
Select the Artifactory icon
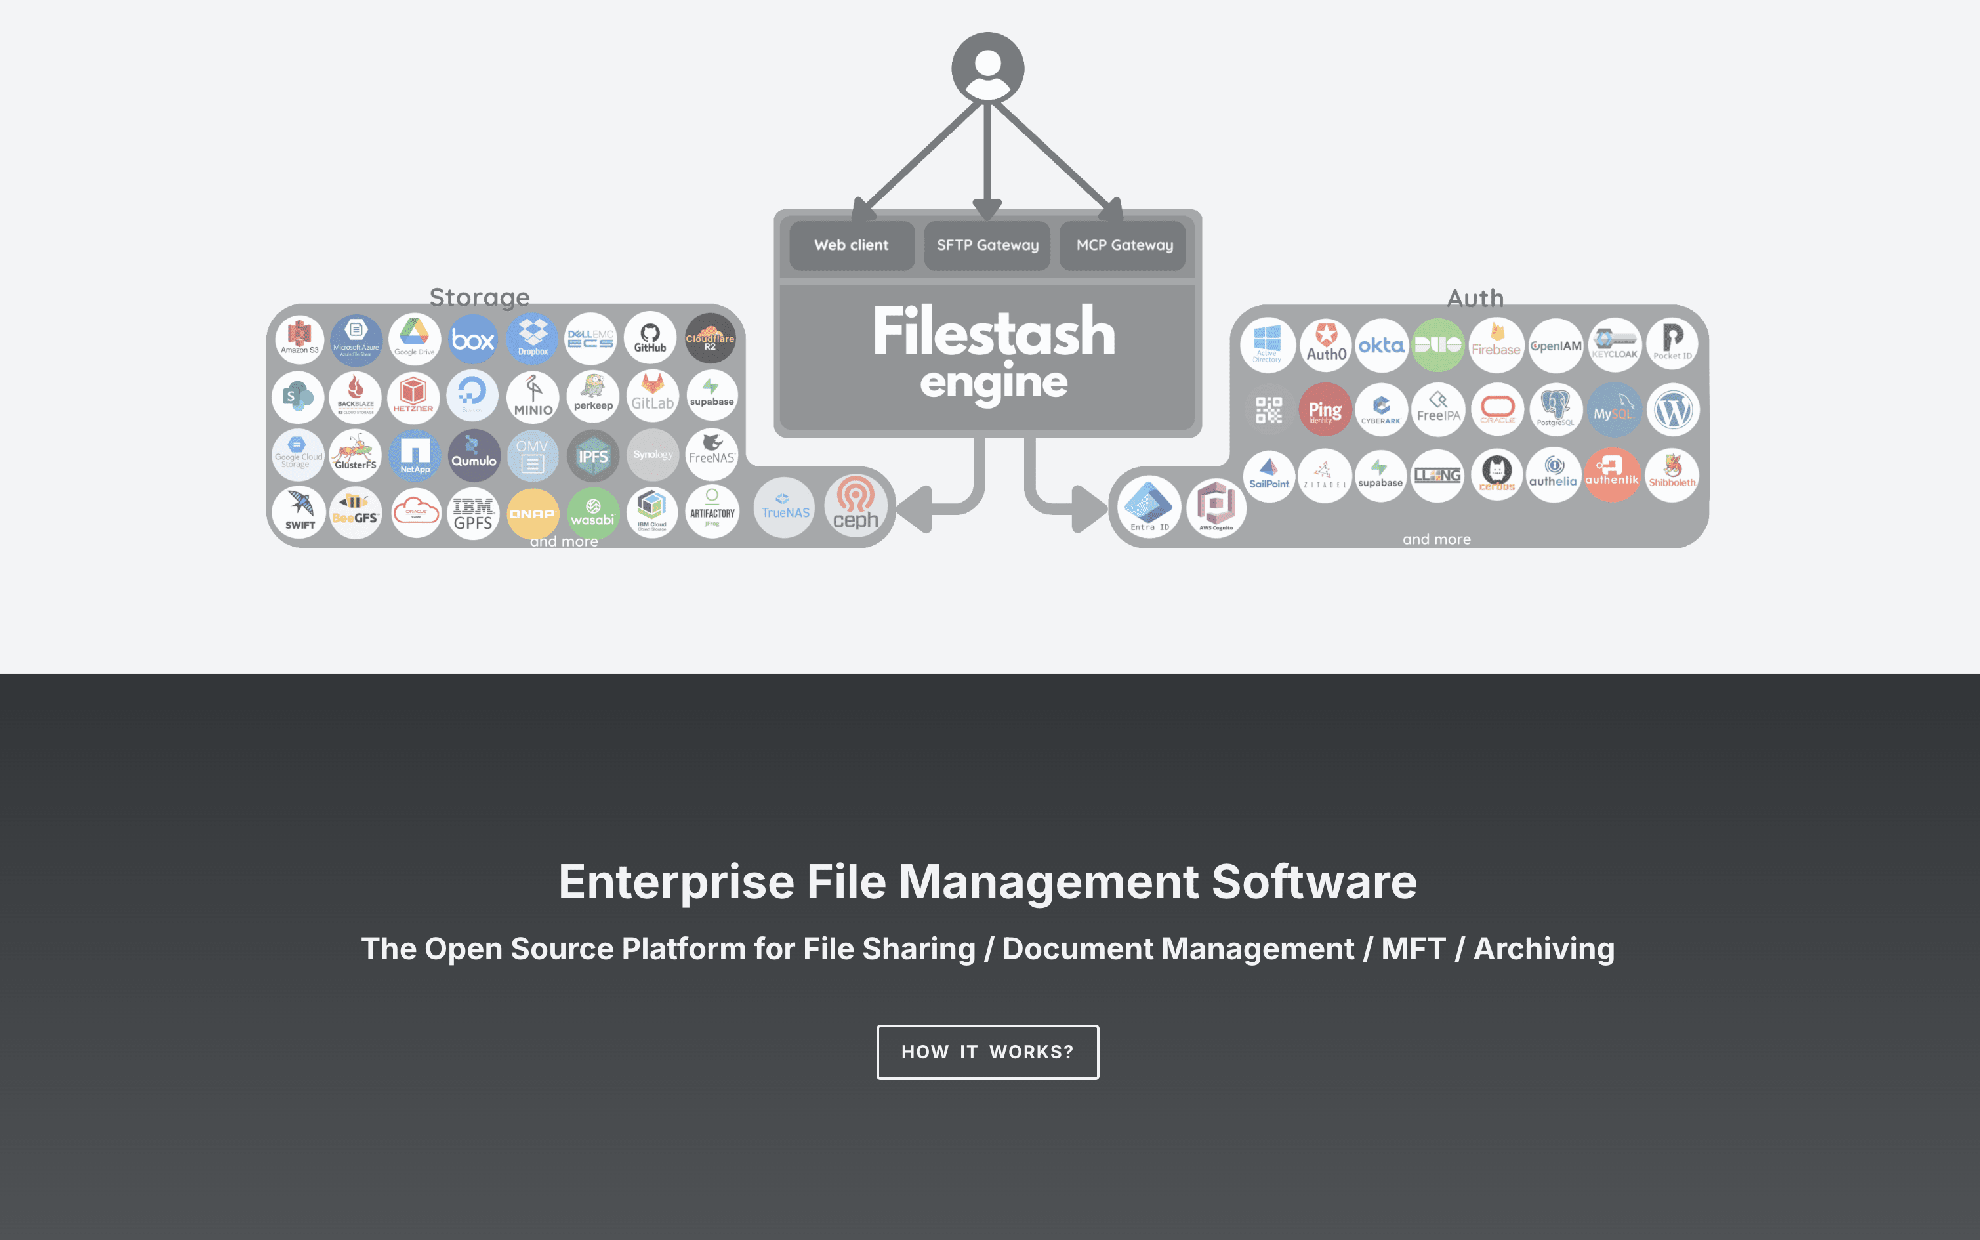click(712, 513)
